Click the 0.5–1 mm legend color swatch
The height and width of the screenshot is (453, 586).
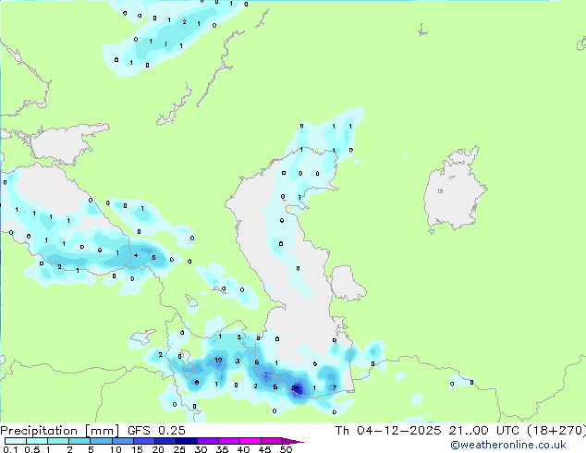point(37,441)
